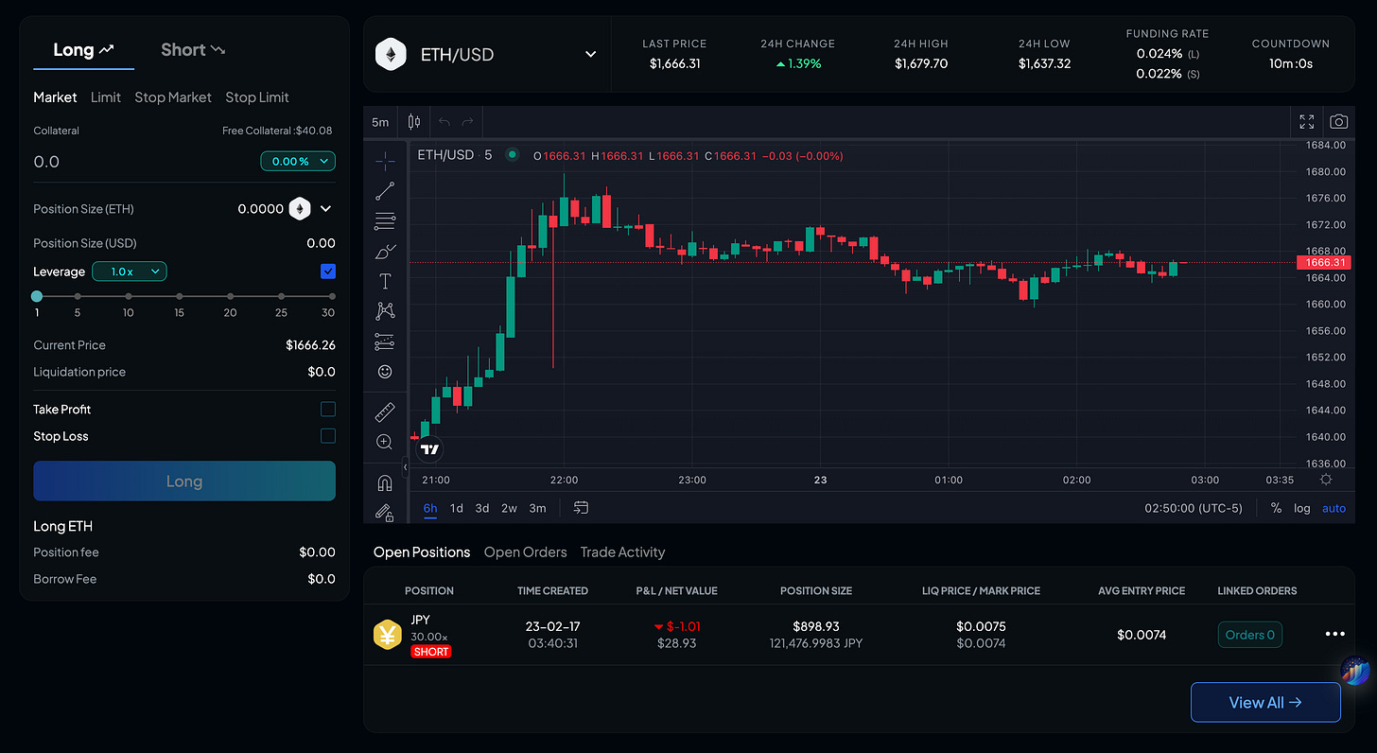
Task: Toggle the magnet mode tool
Action: (385, 482)
